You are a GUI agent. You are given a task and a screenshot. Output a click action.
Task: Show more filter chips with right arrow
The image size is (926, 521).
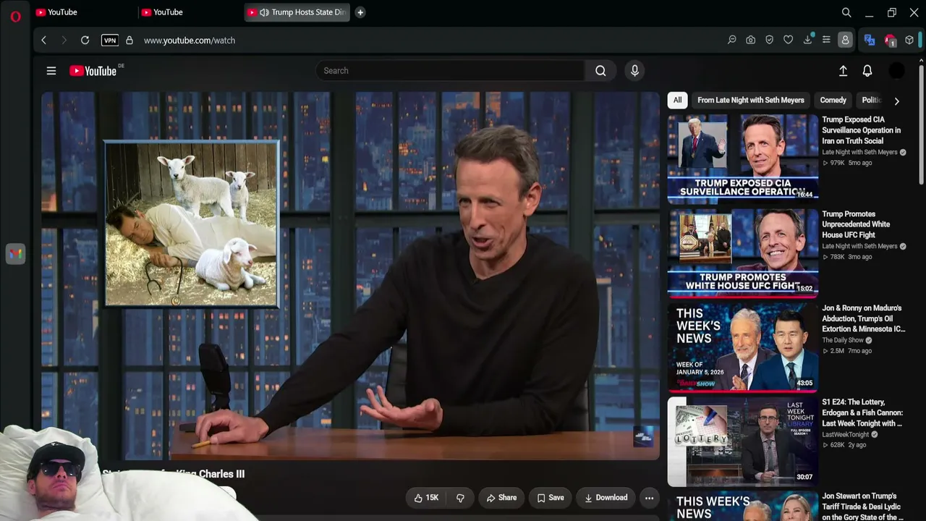click(897, 101)
